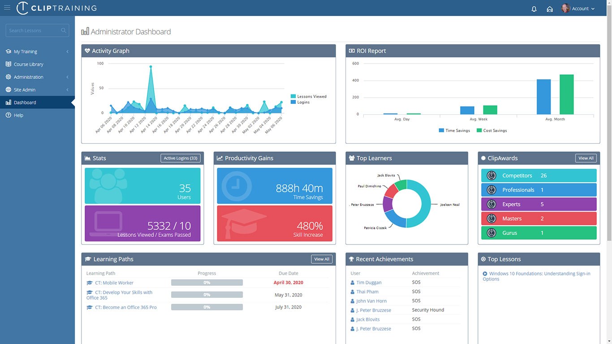Expand the Site Admin submenu arrow
This screenshot has height=344, width=612.
click(x=68, y=90)
